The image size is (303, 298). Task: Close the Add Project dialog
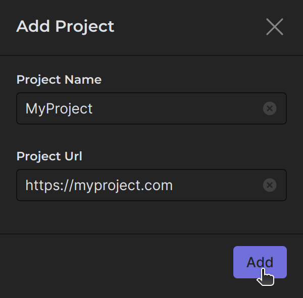(275, 27)
